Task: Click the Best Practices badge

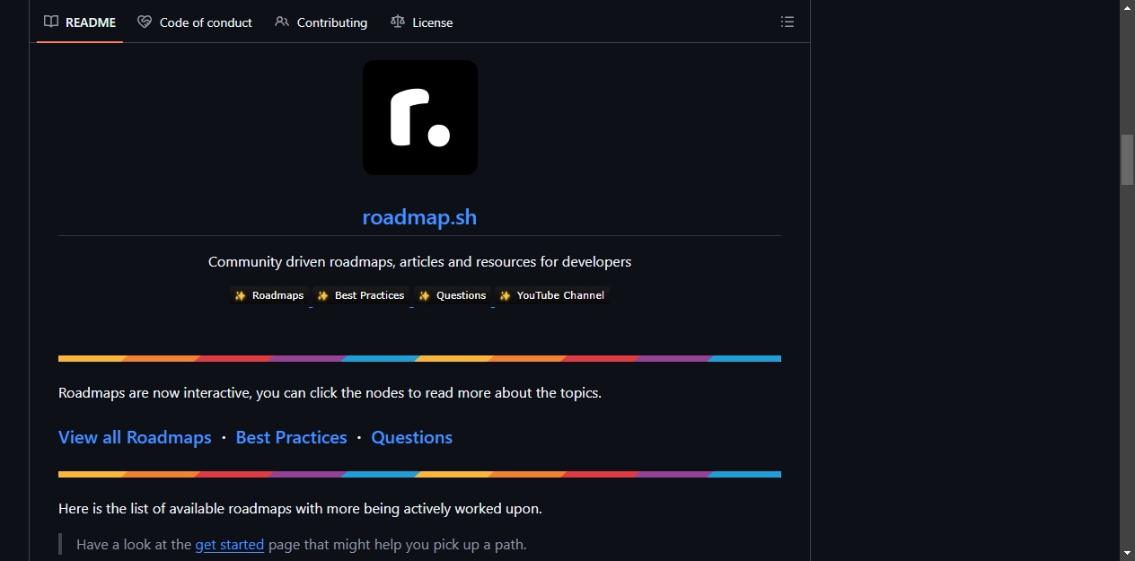Action: [361, 295]
